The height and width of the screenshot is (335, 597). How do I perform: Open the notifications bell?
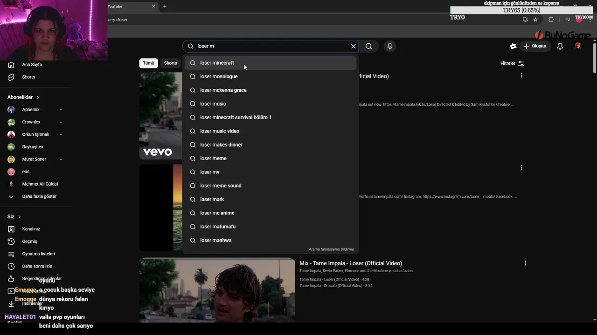pos(560,46)
